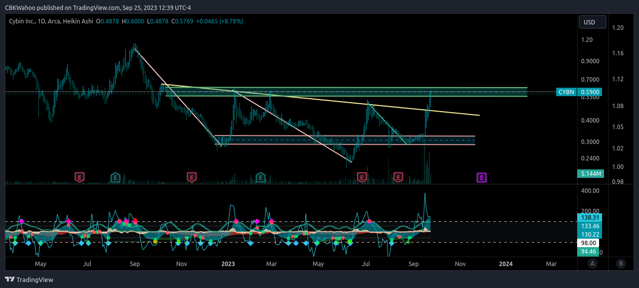
Task: Click the 2024 label on the time axis
Action: [506, 264]
